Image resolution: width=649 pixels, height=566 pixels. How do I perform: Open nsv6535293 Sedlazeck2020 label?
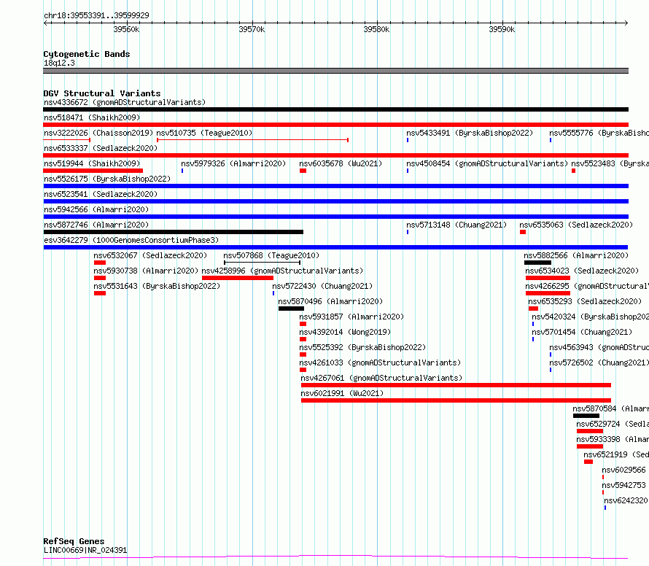pyautogui.click(x=585, y=301)
